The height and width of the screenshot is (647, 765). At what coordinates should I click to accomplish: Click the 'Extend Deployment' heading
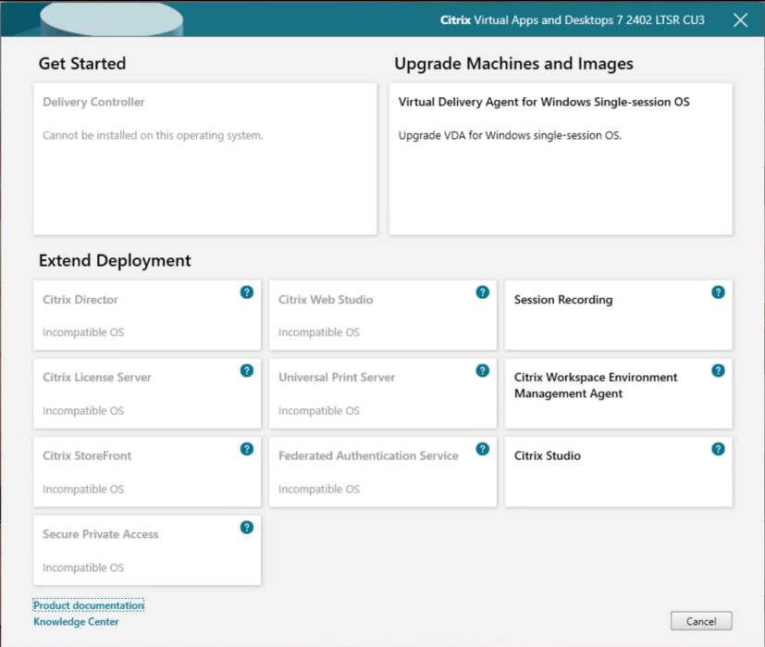[x=115, y=260]
